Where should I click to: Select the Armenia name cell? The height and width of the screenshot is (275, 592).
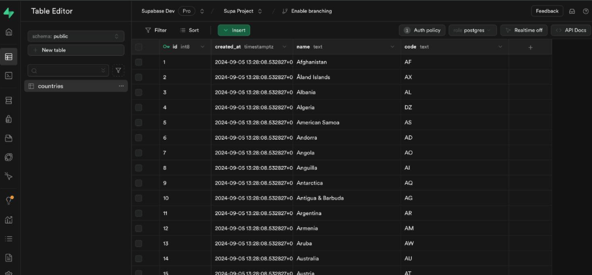(x=347, y=228)
